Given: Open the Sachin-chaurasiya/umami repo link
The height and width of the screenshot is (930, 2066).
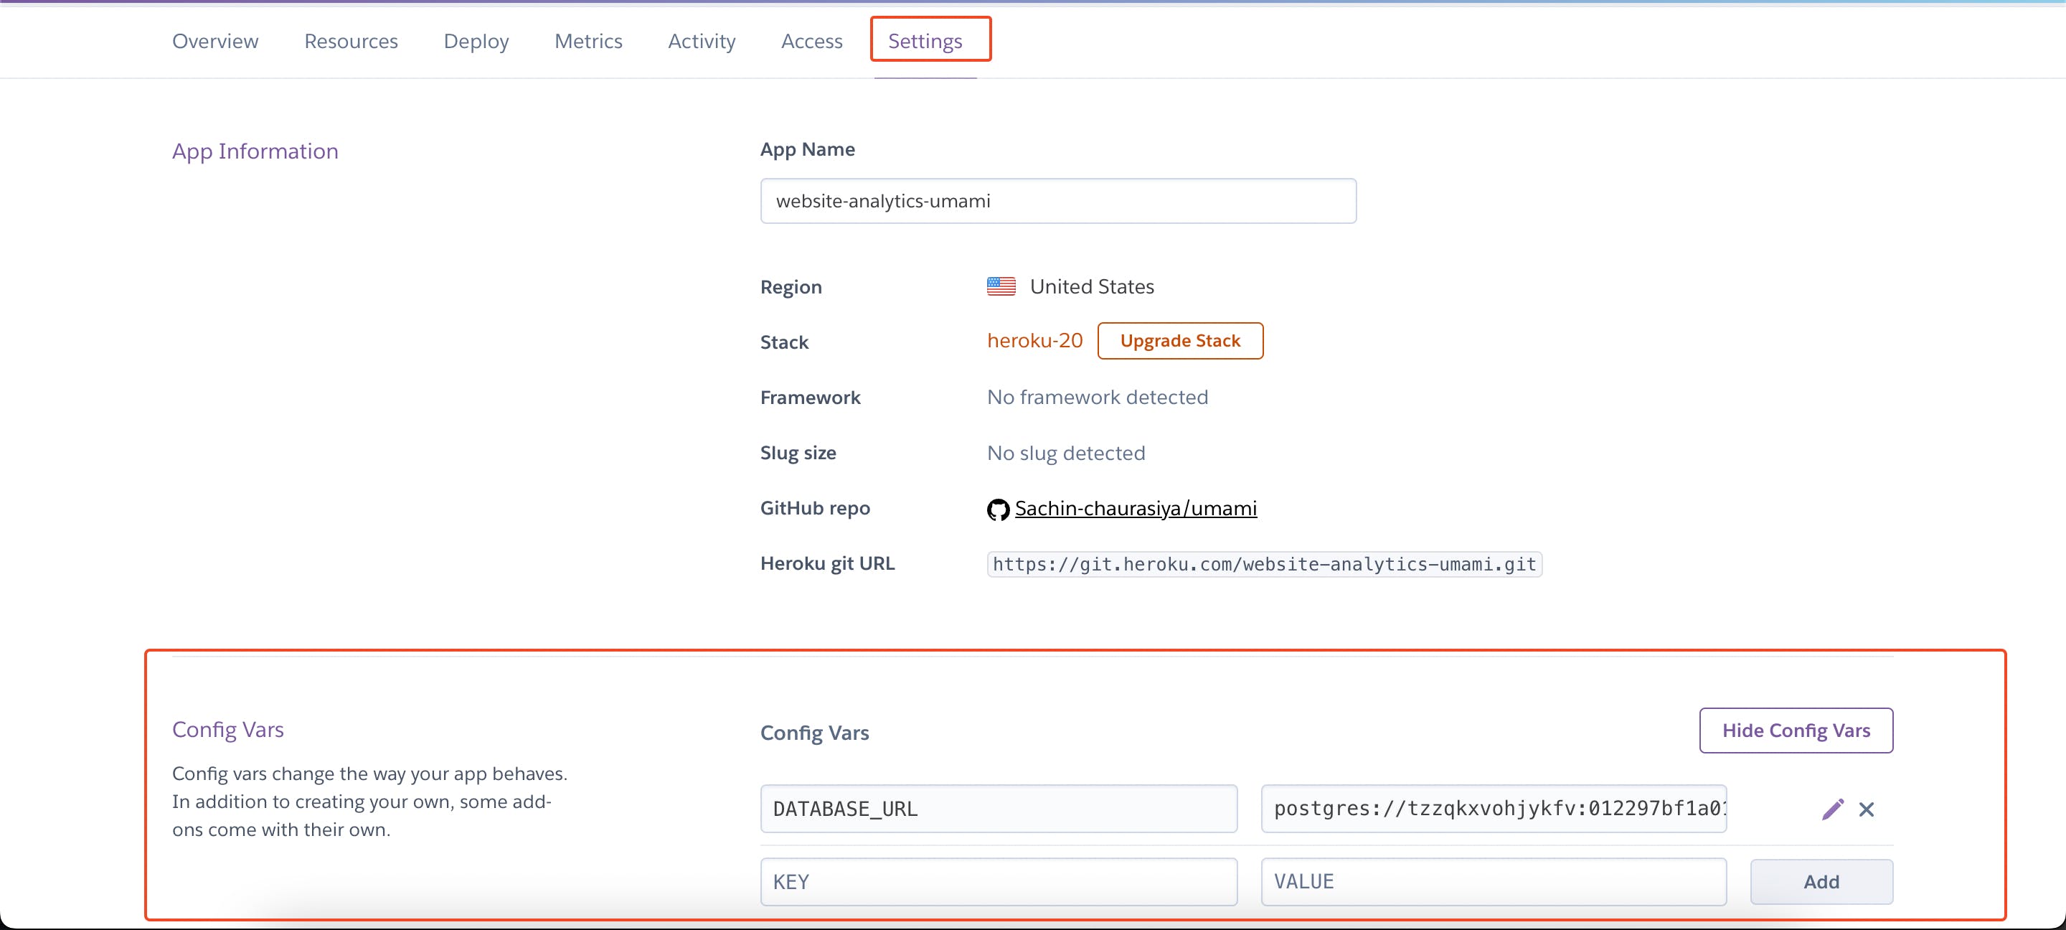Looking at the screenshot, I should point(1135,508).
